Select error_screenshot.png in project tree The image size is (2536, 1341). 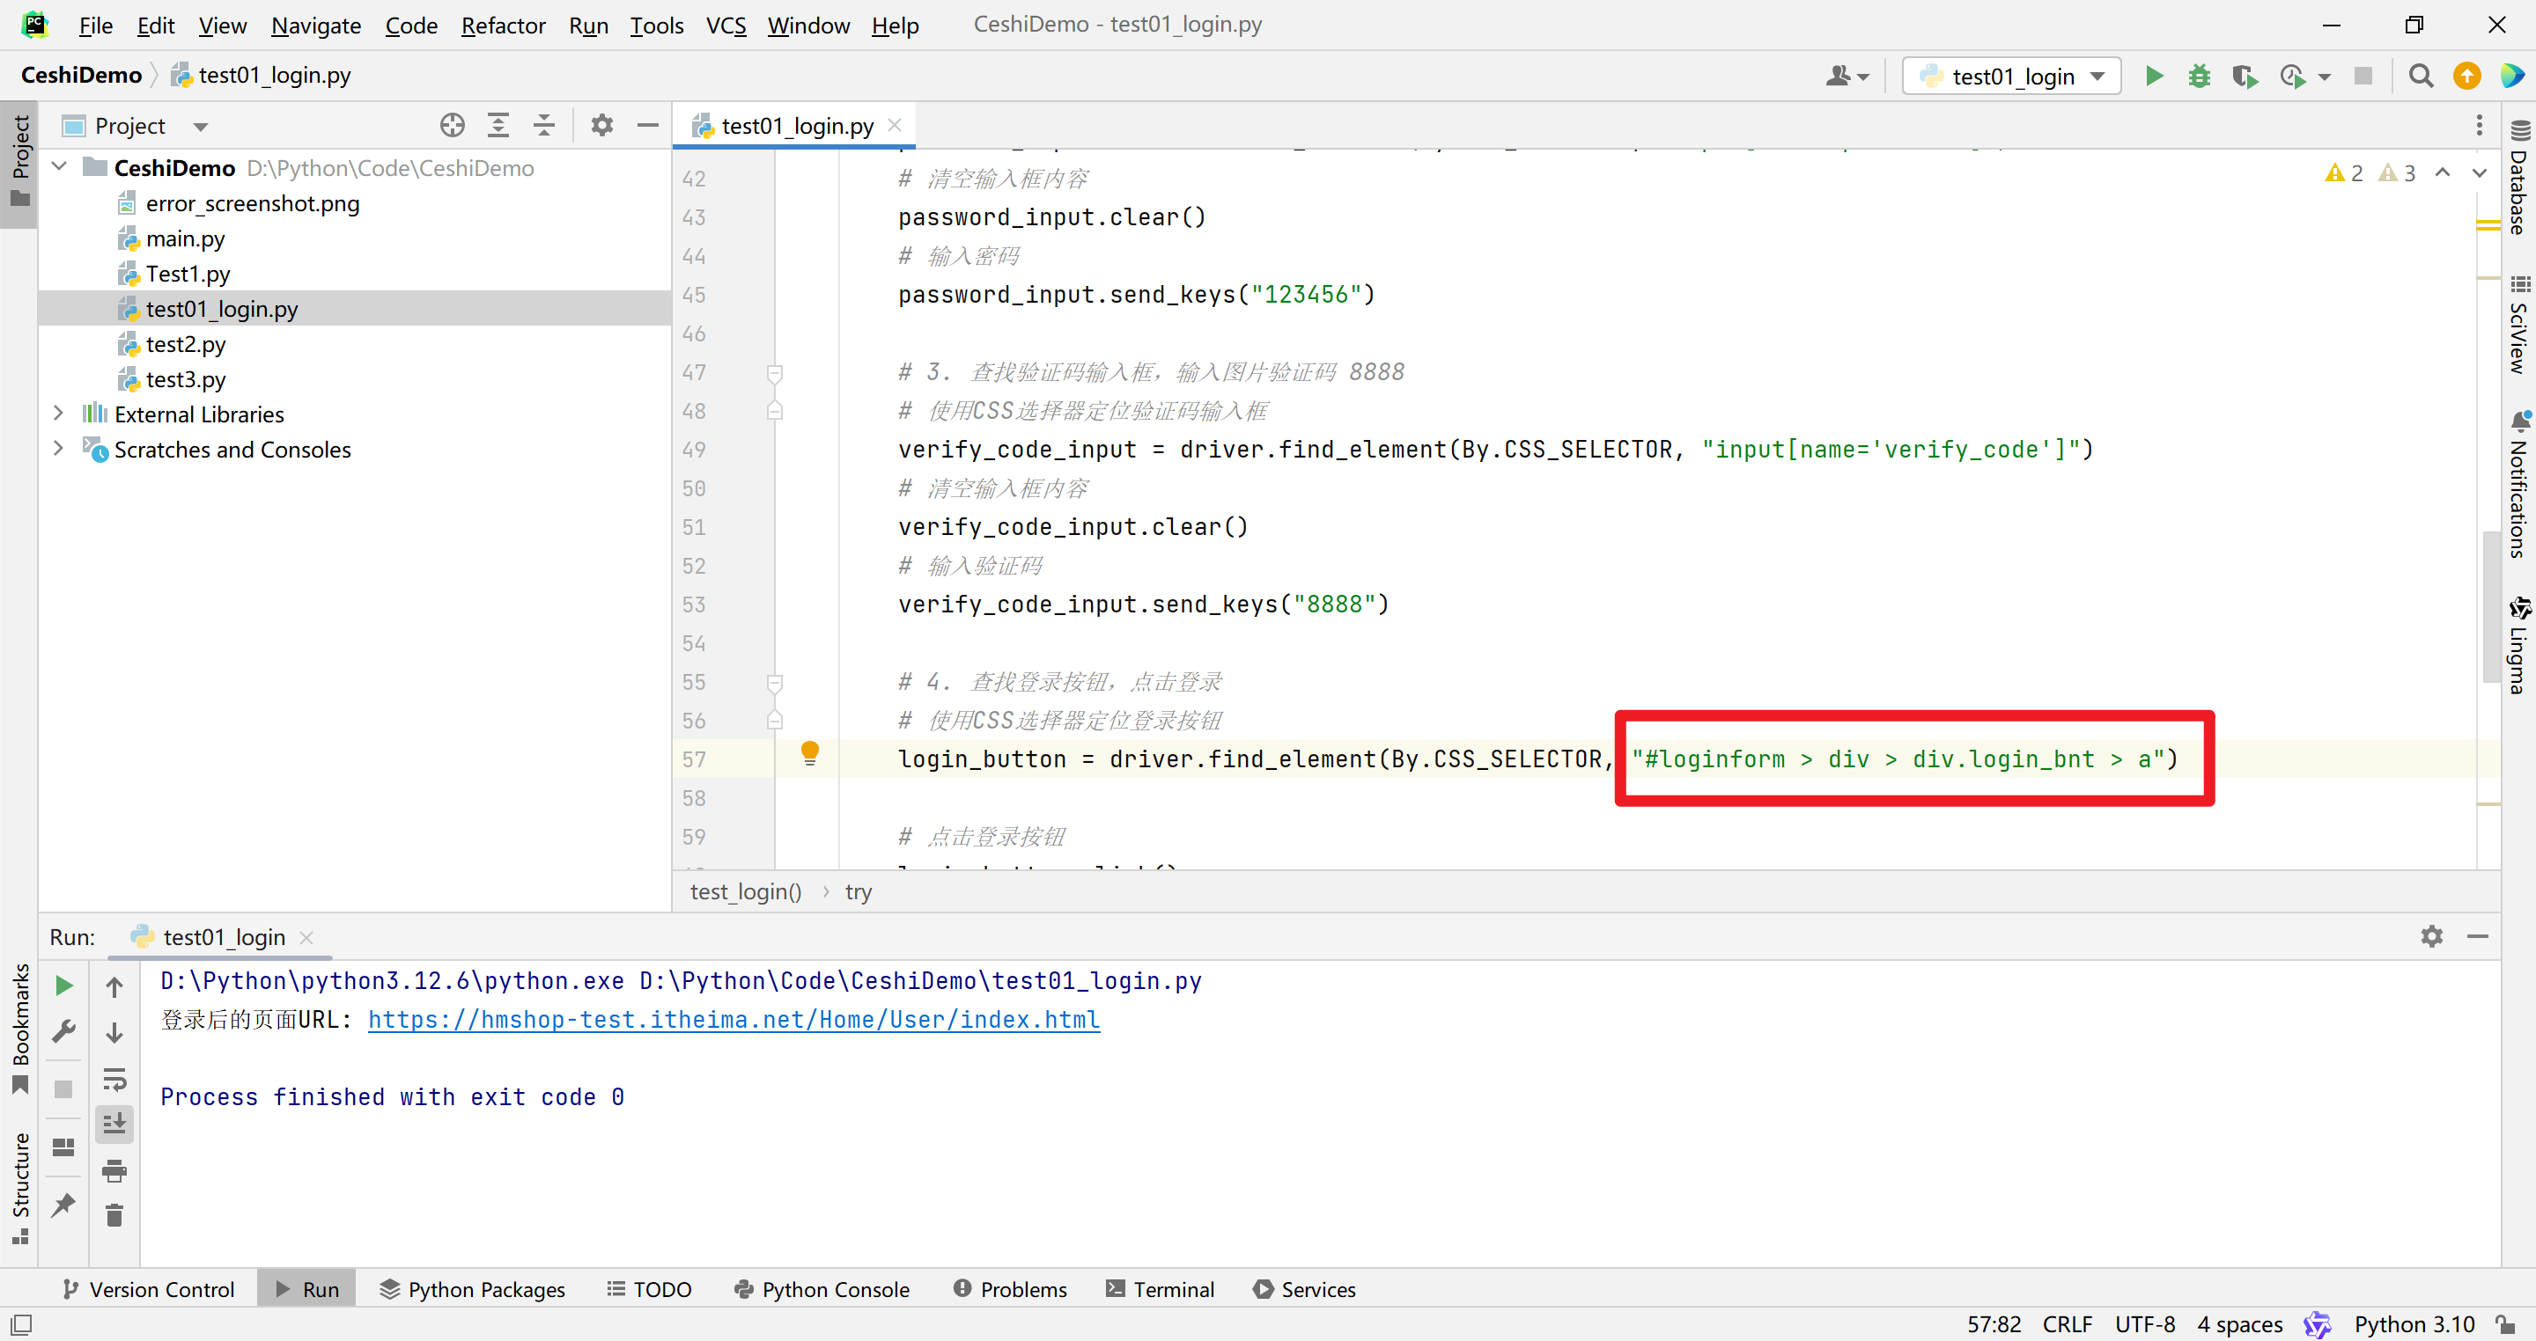tap(252, 202)
